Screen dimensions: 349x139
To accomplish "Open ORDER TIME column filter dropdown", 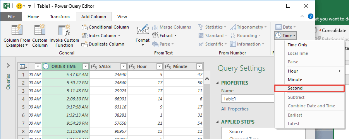I will click(x=86, y=66).
